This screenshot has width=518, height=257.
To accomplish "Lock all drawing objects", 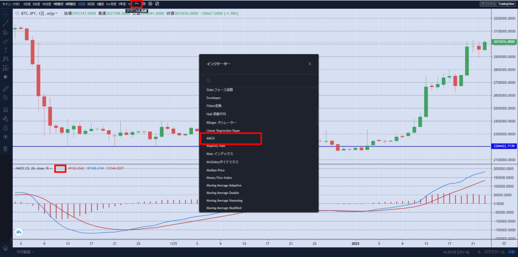I will click(x=5, y=128).
